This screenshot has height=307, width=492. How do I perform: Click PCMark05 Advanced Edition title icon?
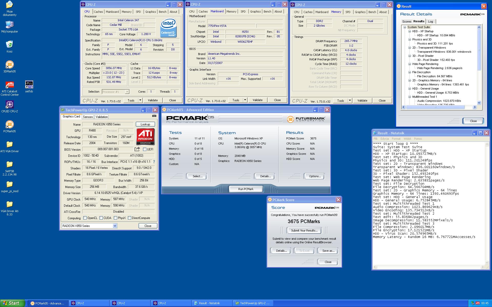pyautogui.click(x=164, y=110)
